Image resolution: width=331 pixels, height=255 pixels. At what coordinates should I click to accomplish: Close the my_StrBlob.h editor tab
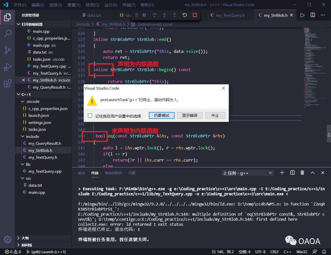click(291, 15)
